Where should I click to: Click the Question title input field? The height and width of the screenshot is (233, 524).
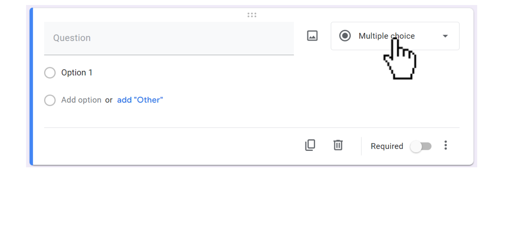[169, 38]
